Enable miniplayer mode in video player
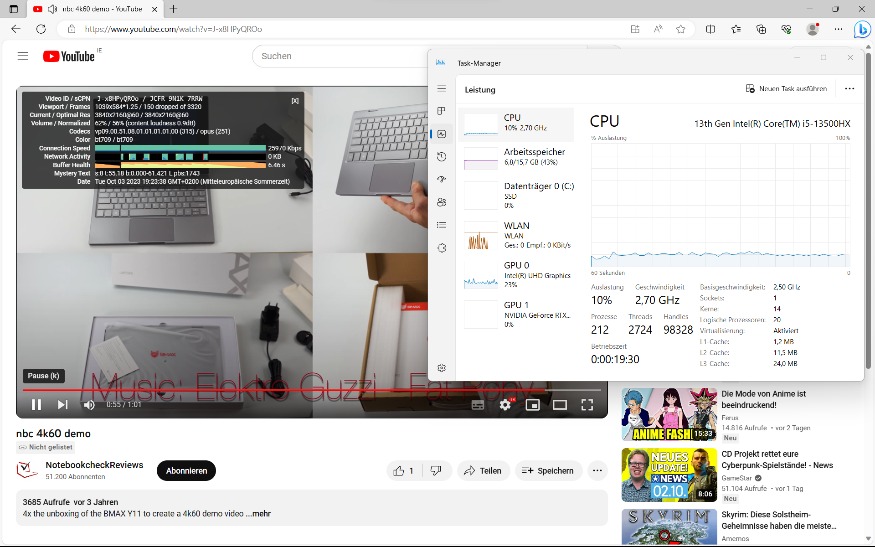This screenshot has height=547, width=875. coord(532,405)
